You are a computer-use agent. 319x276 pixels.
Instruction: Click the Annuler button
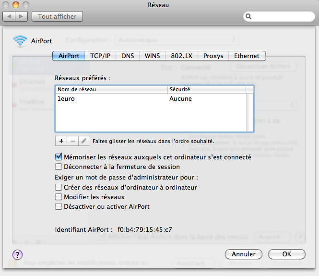(x=244, y=254)
